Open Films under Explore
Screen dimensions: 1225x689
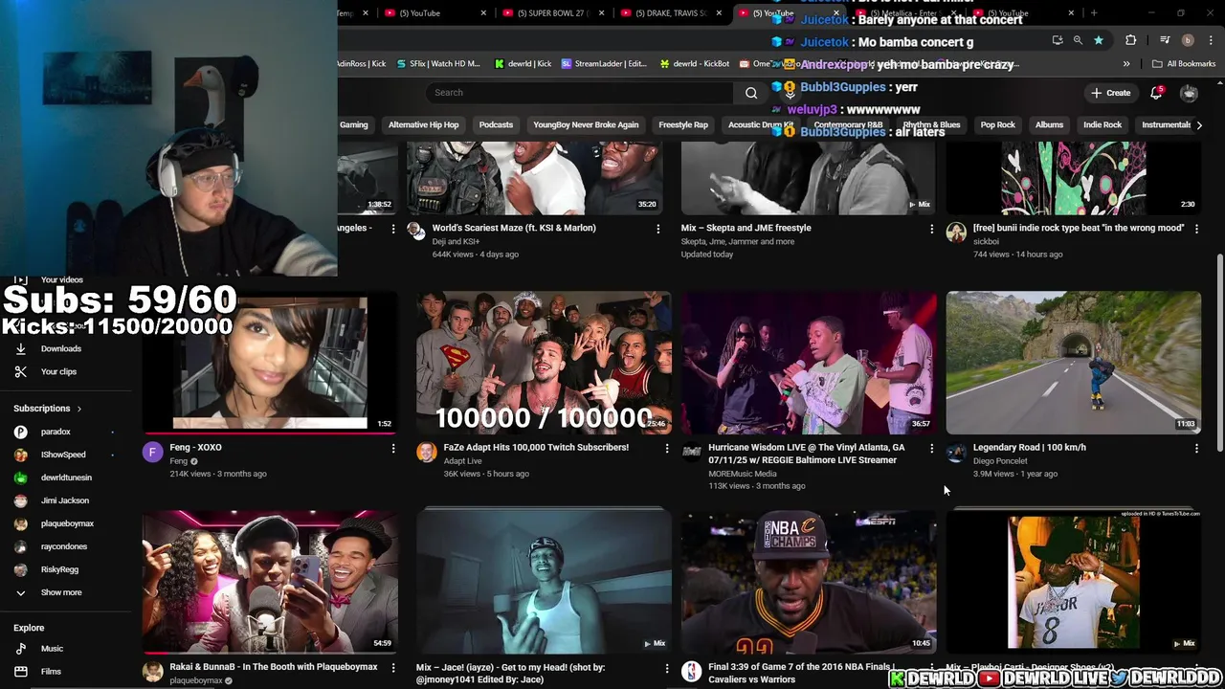[51, 672]
